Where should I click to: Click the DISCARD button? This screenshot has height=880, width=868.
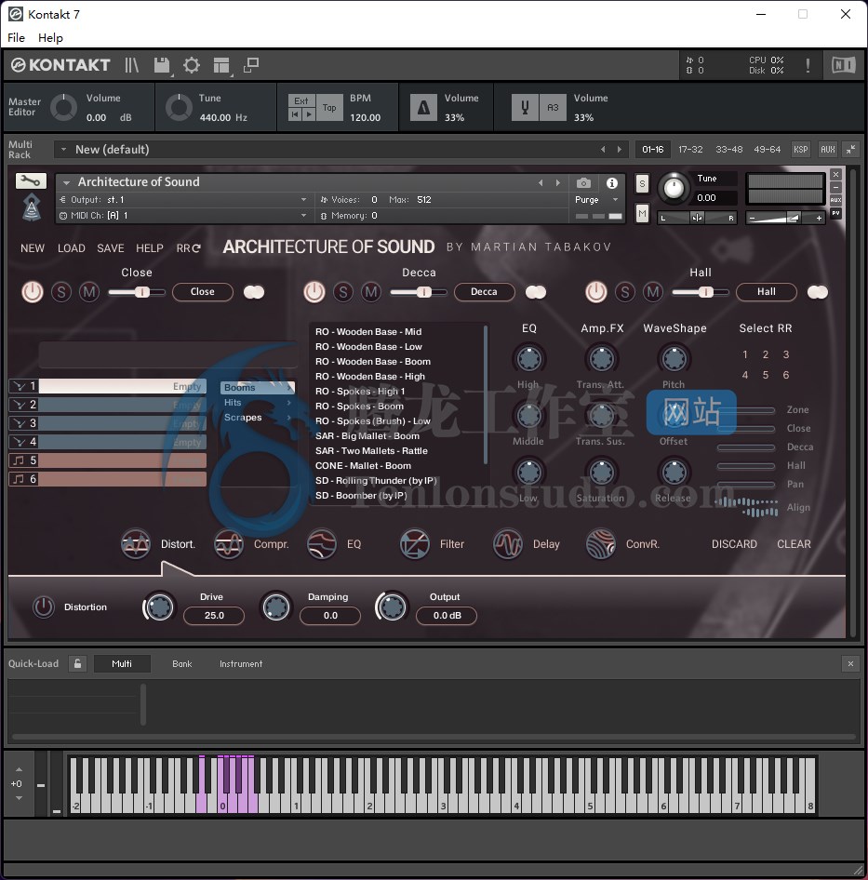(x=734, y=544)
